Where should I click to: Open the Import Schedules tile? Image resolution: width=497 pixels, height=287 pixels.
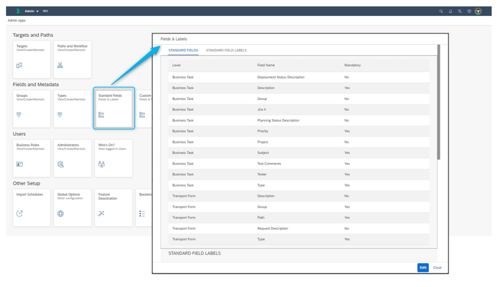pos(32,208)
